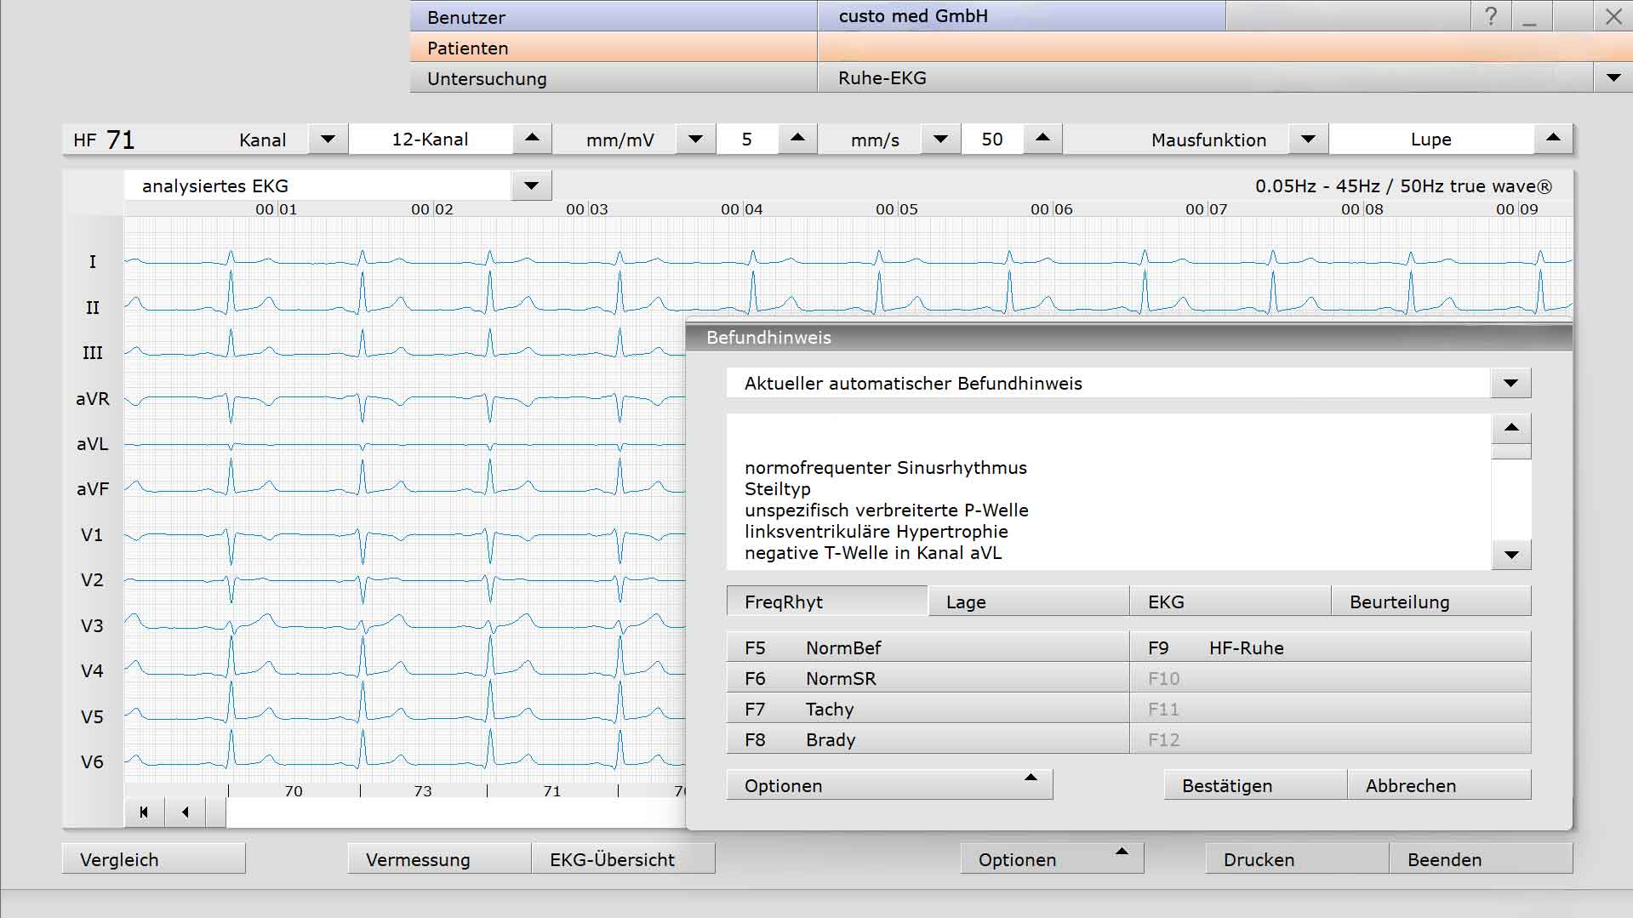Click the V1 lead label

[92, 534]
